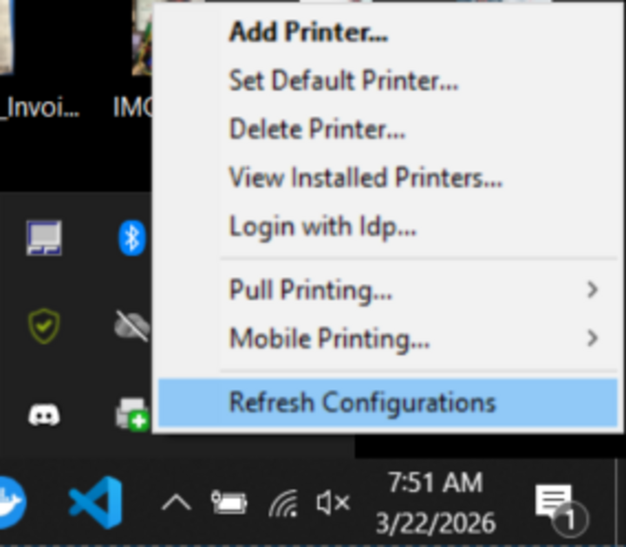Click the printer tray icon with green plus
Viewport: 626px width, 547px height.
coord(131,414)
